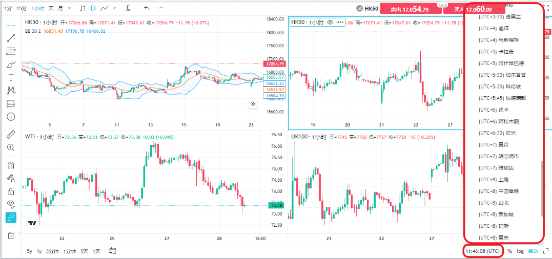Redo the last action
Screen dimensions: 552x259
[x=160, y=8]
